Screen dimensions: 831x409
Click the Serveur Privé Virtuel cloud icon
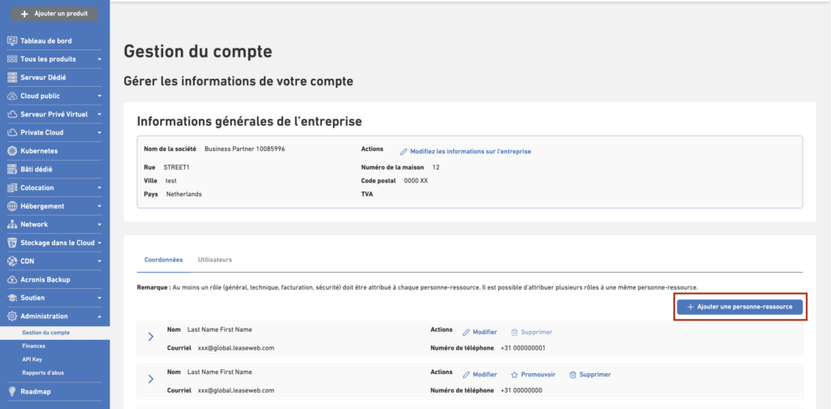coord(12,114)
